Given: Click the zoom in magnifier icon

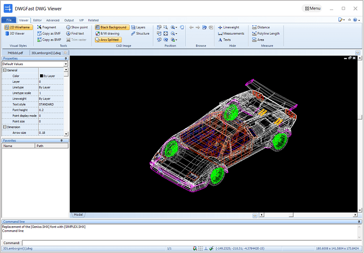Looking at the screenshot, I should 173,27.
